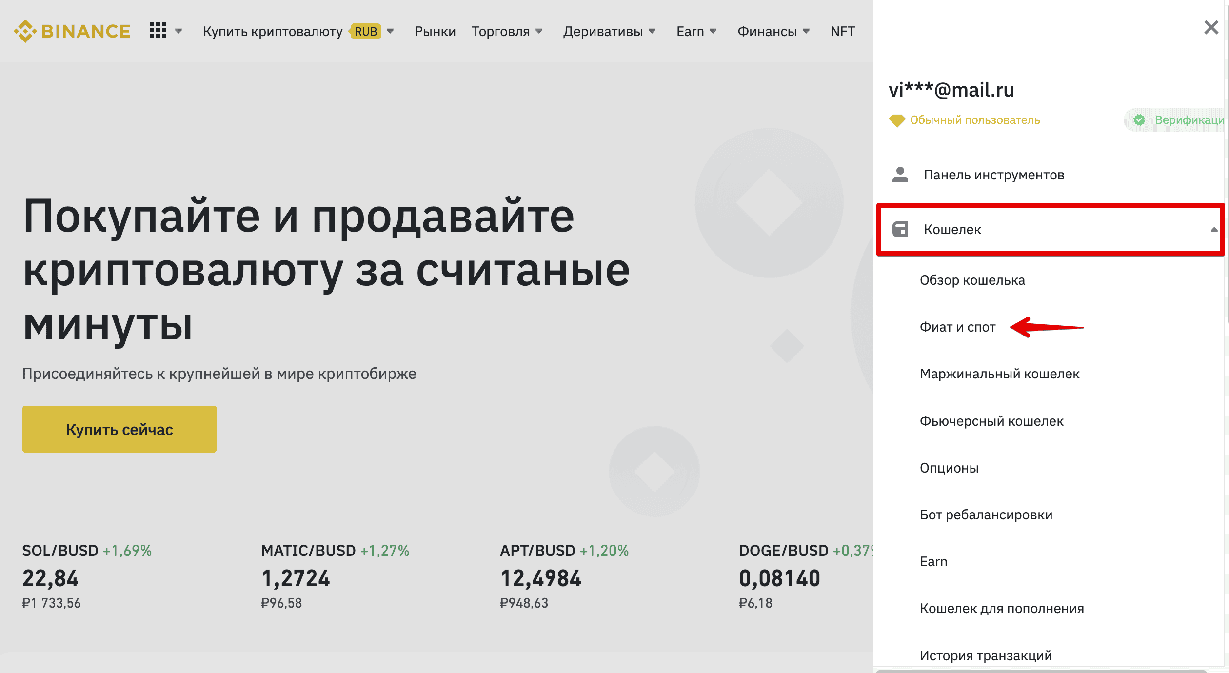Viewport: 1229px width, 673px height.
Task: Click MATIC price 1,2724
Action: click(296, 578)
